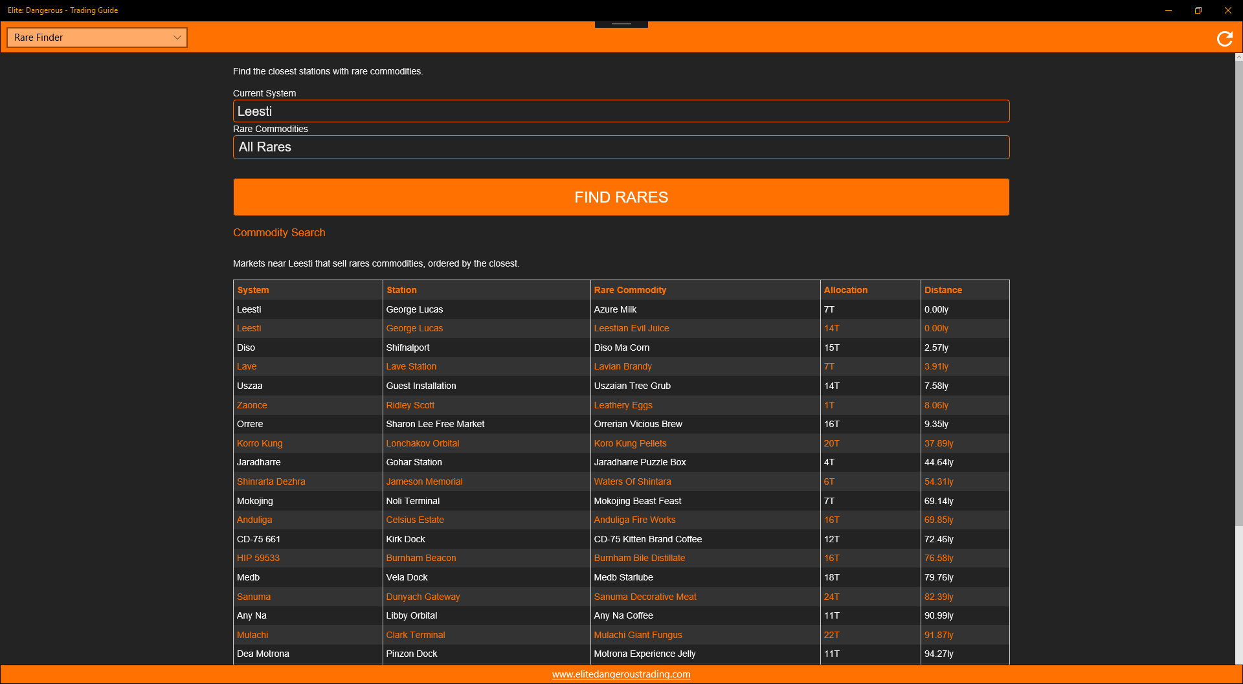Click the refresh icon in the orange header
1243x684 pixels.
(x=1224, y=39)
